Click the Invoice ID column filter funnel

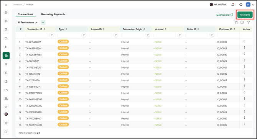[116, 35]
